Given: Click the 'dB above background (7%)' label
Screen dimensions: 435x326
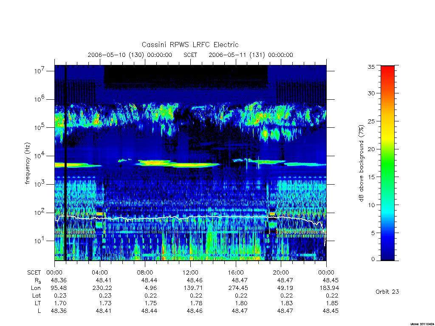Looking at the screenshot, I should tap(361, 163).
